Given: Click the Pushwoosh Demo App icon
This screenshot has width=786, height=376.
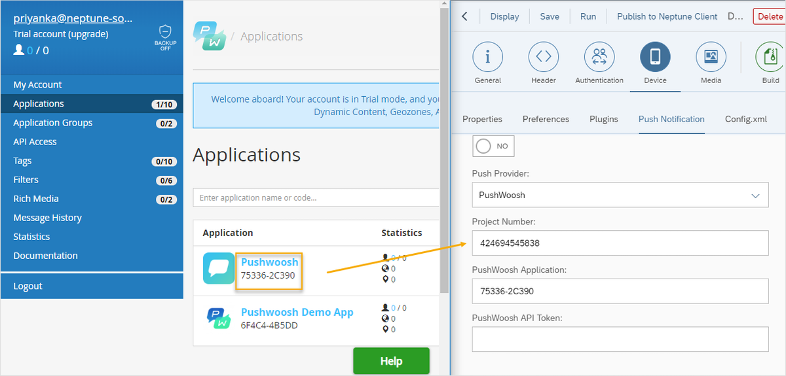Looking at the screenshot, I should 218,318.
